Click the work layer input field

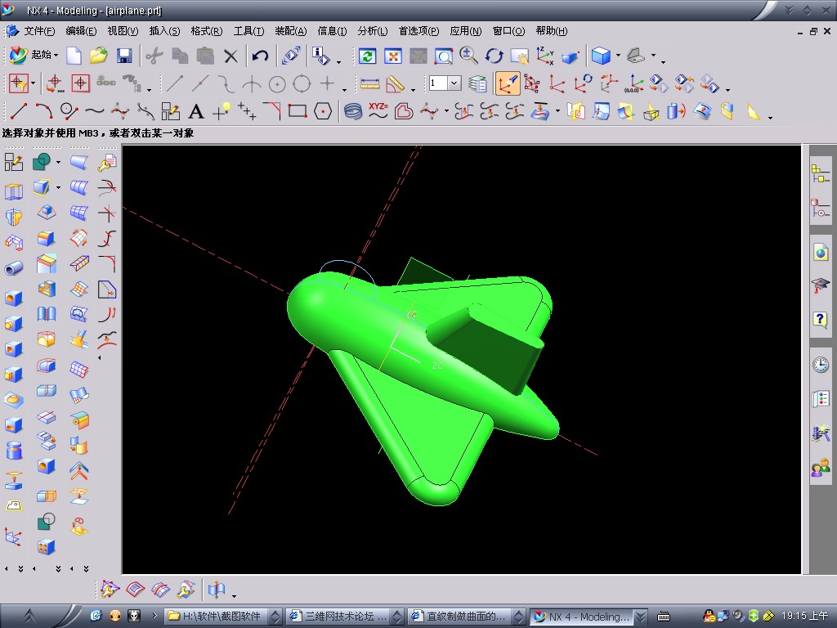coord(439,83)
